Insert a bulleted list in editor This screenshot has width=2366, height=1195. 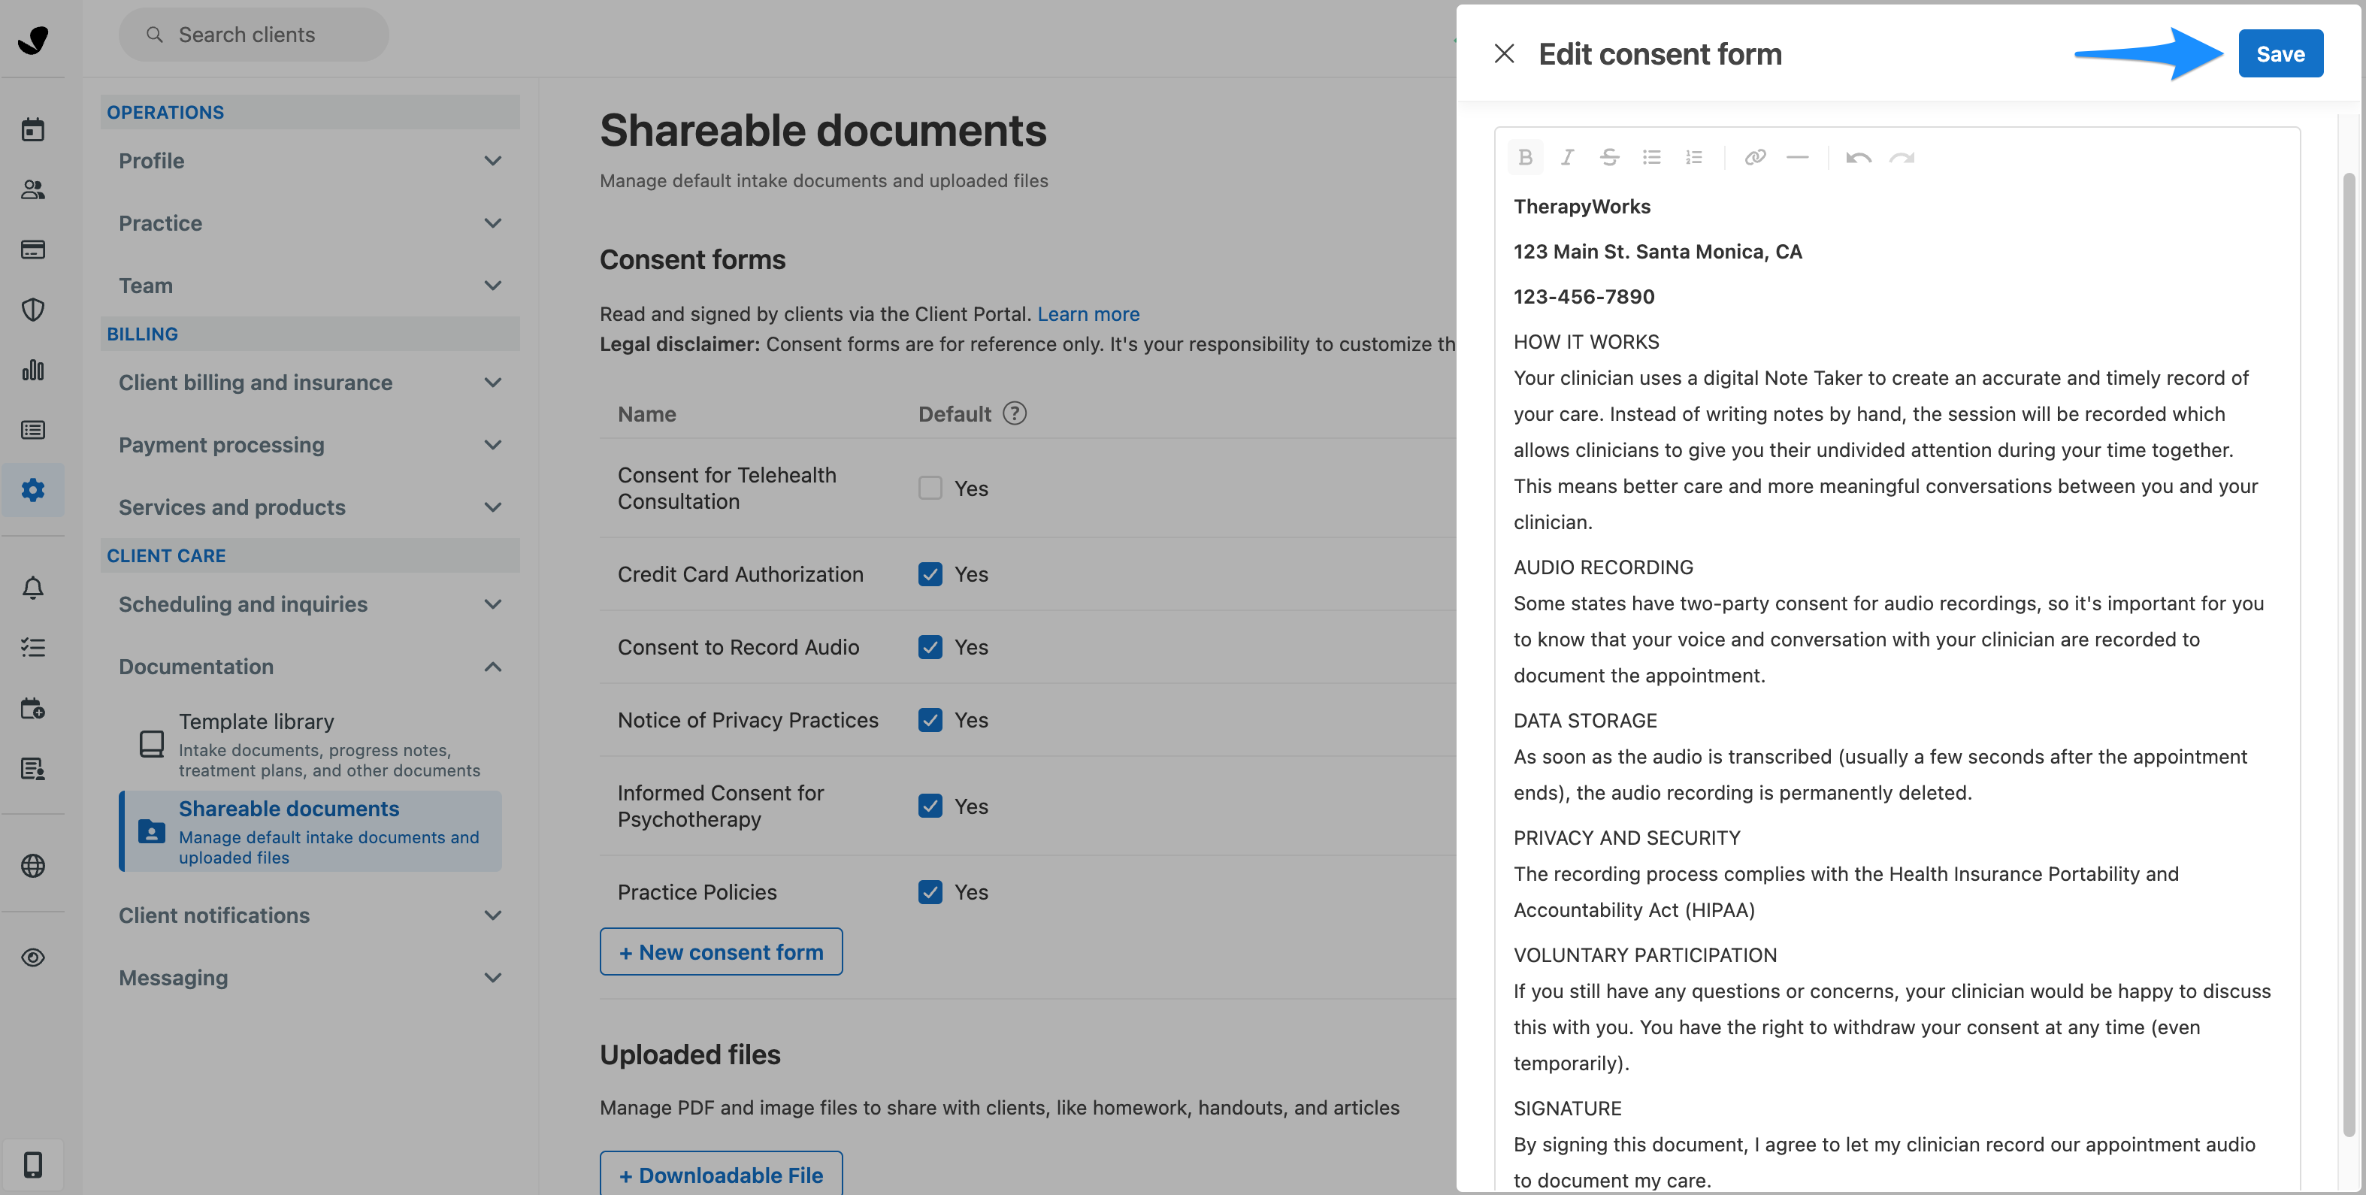[x=1651, y=157]
